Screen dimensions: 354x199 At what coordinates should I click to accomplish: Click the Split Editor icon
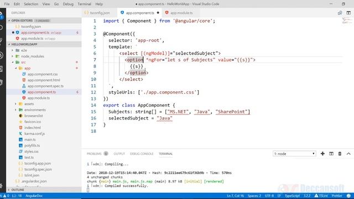[348, 13]
